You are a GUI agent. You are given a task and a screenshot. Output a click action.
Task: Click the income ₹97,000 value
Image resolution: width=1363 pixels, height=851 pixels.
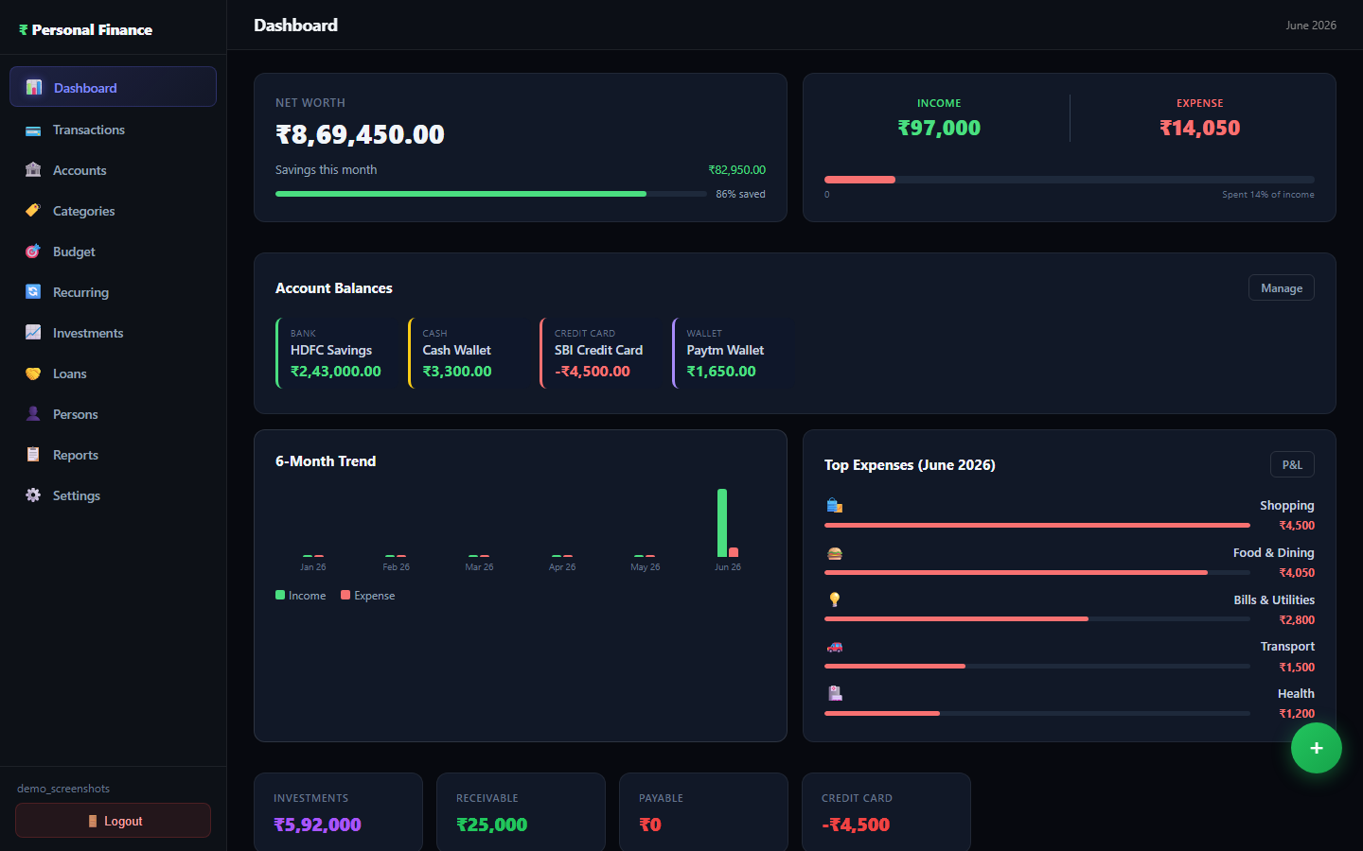coord(939,128)
